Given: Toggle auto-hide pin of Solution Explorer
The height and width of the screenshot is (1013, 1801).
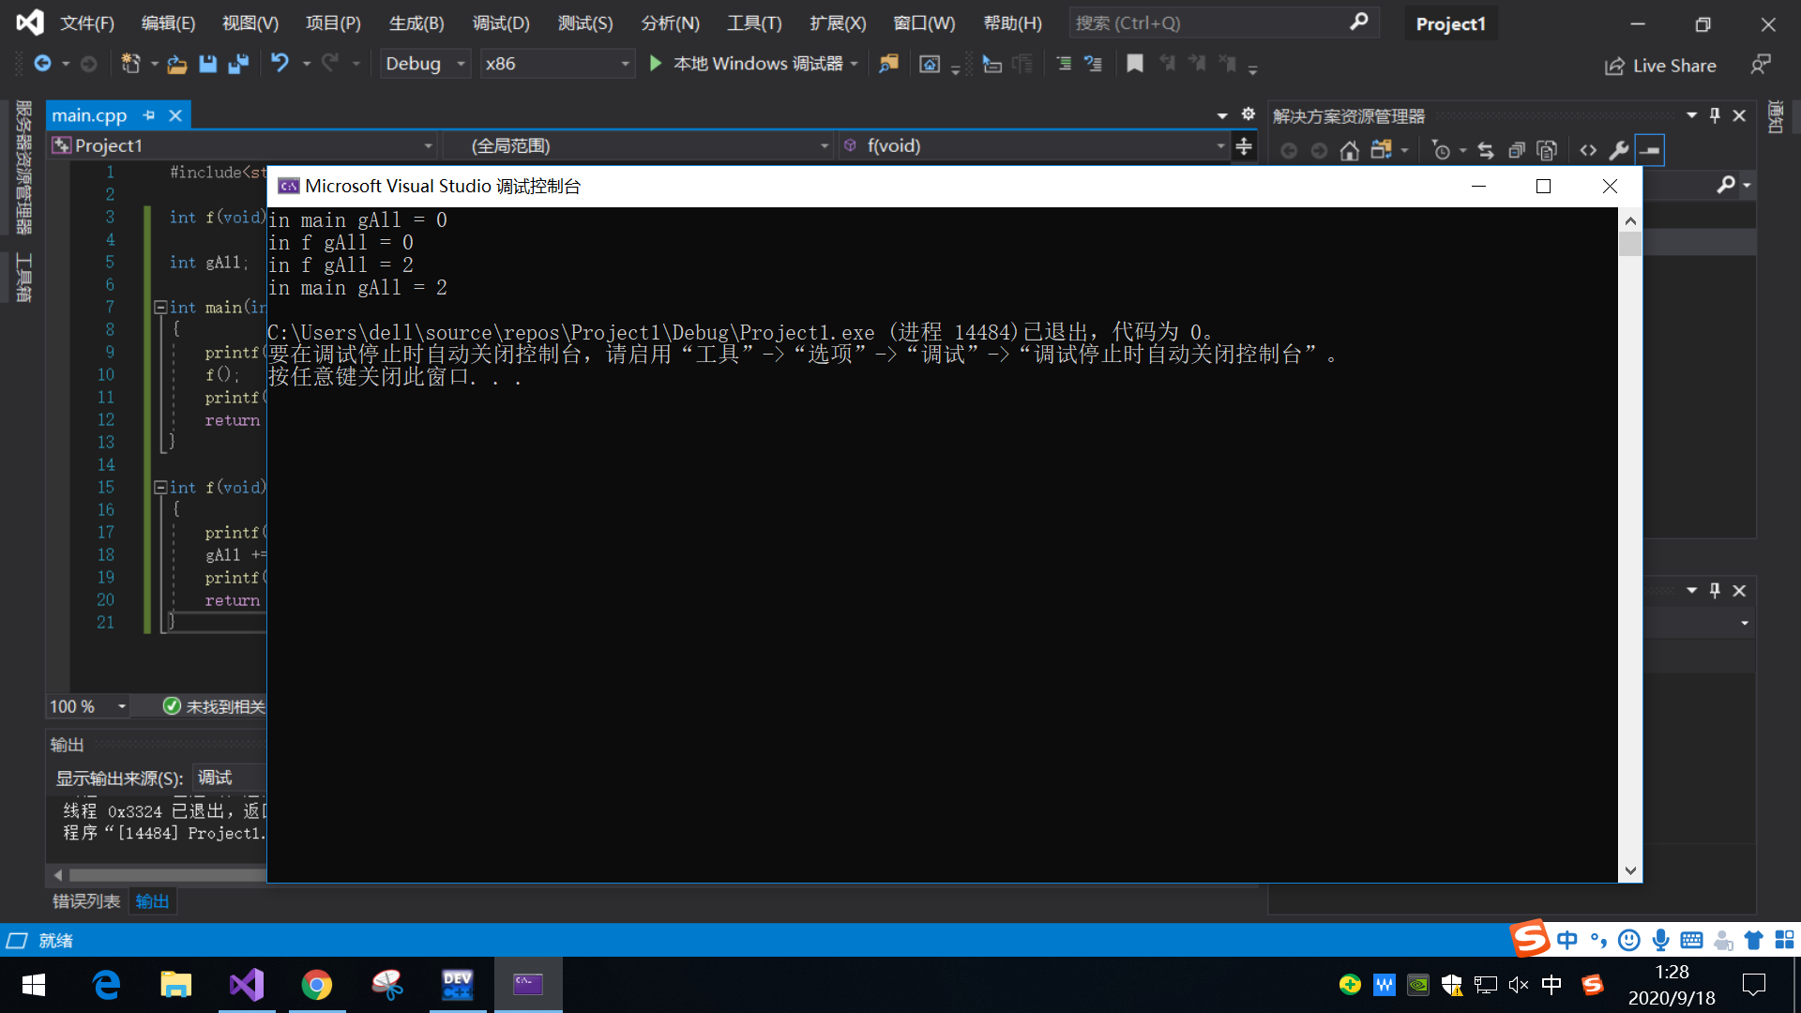Looking at the screenshot, I should click(x=1715, y=115).
